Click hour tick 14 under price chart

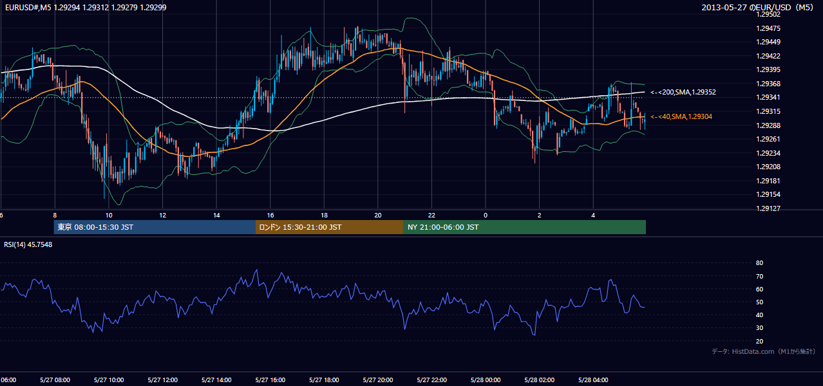(216, 216)
